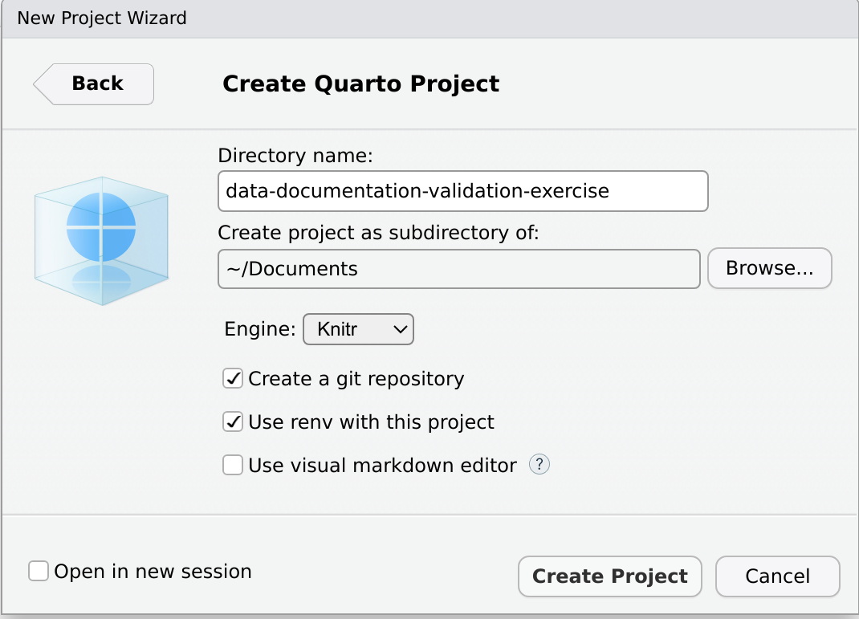Click the chevron arrow on the Engine selector
Screen dimensions: 859x619
[398, 329]
